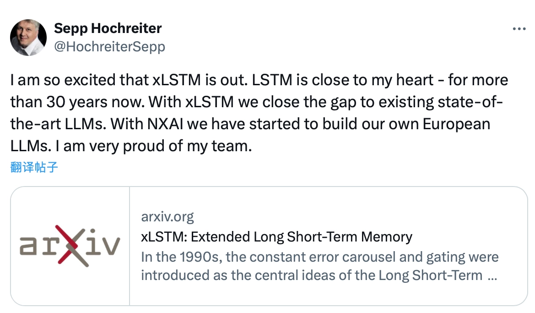Click the truncation ellipsis ending the card description
The width and height of the screenshot is (535, 313).
493,276
